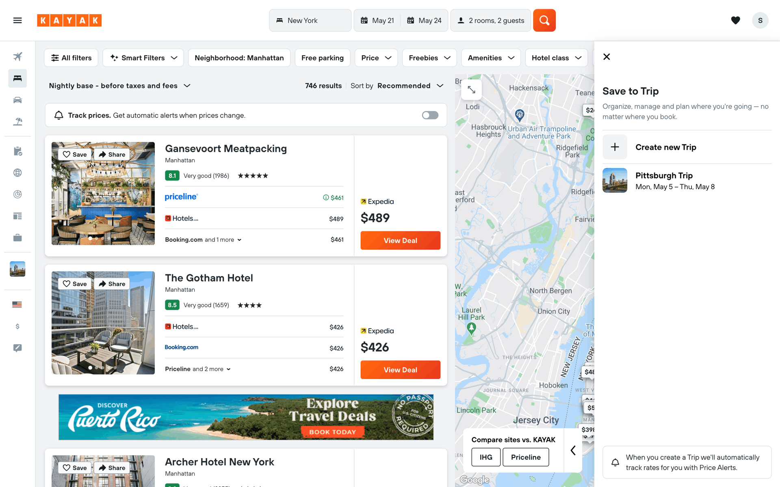Open the clipboard check sidebar icon
This screenshot has width=780, height=487.
[x=17, y=151]
